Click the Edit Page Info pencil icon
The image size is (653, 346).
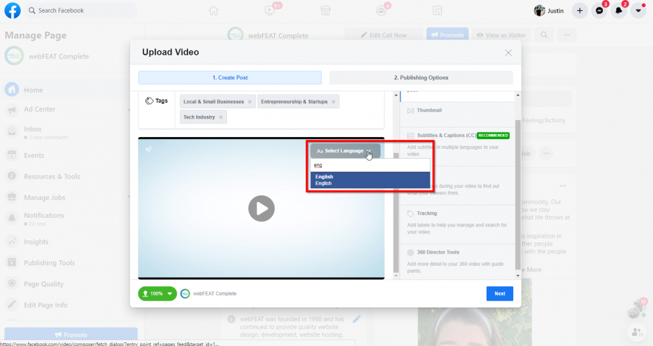(12, 305)
